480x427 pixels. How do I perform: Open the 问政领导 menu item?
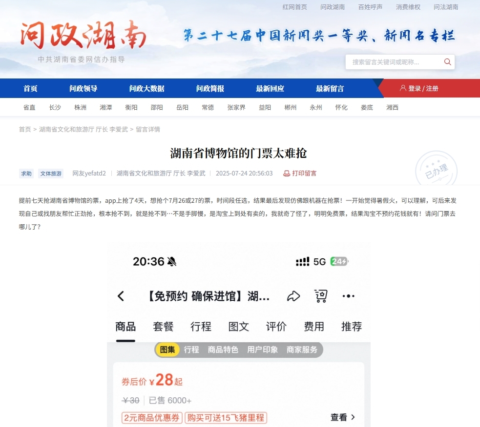point(83,88)
